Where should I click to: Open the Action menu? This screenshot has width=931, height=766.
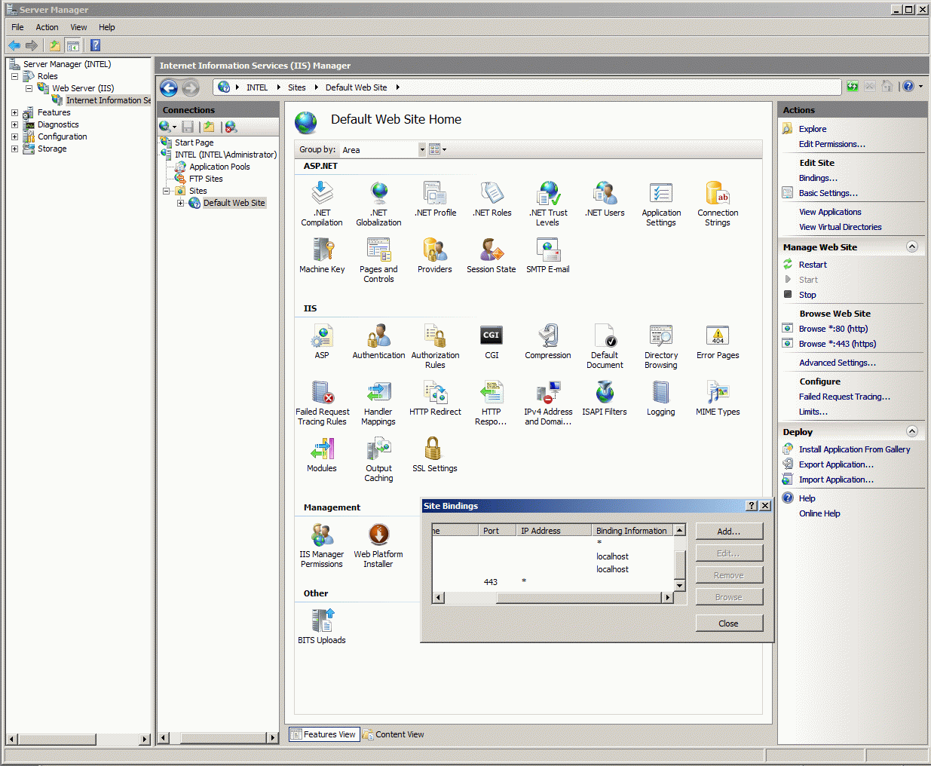pos(47,27)
